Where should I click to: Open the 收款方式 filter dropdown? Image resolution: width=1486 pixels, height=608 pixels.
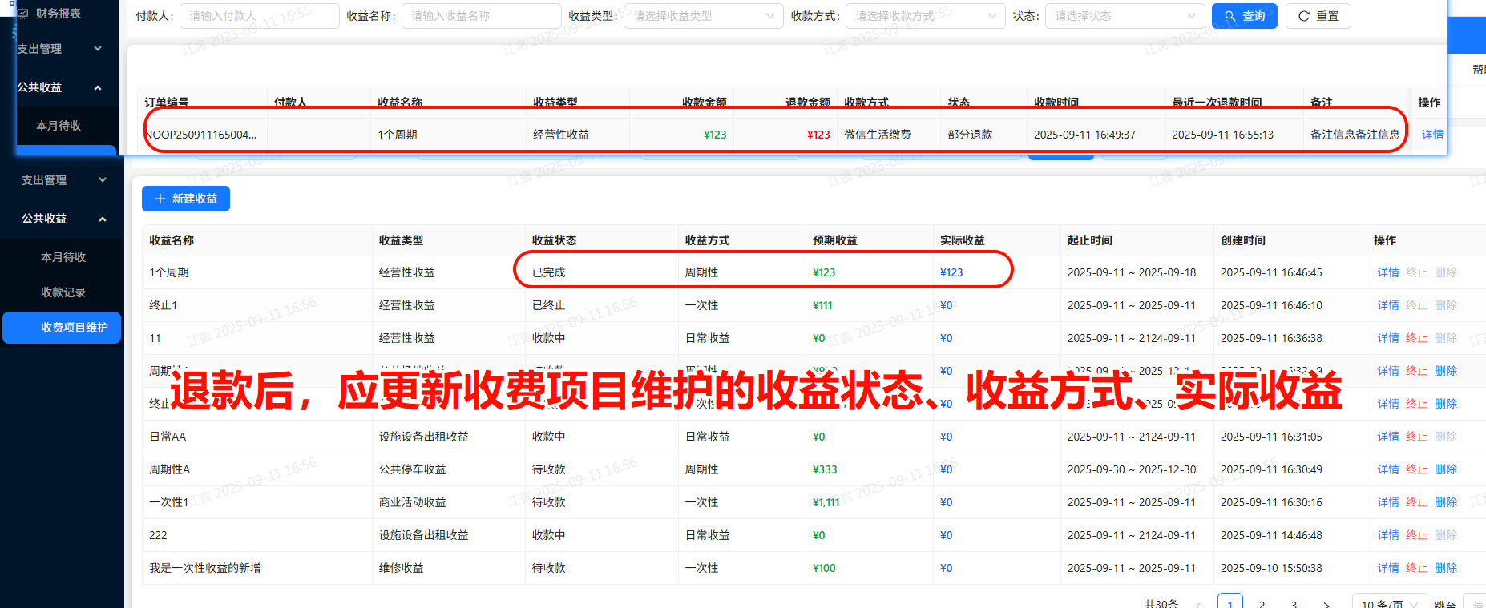[x=925, y=16]
